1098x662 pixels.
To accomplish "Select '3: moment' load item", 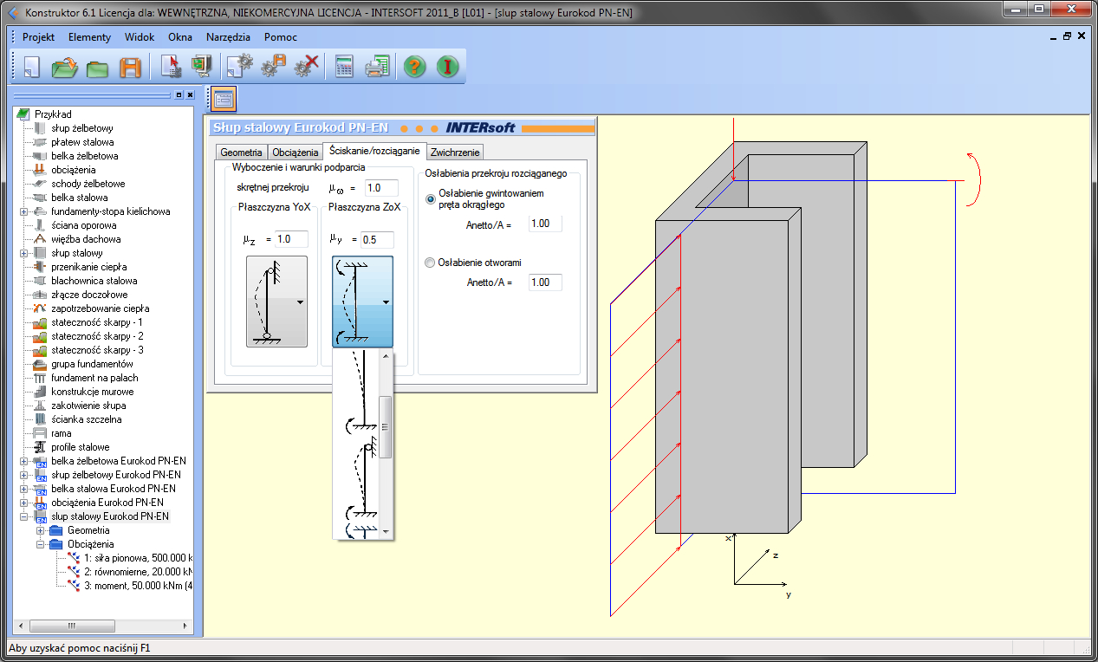I will click(139, 586).
